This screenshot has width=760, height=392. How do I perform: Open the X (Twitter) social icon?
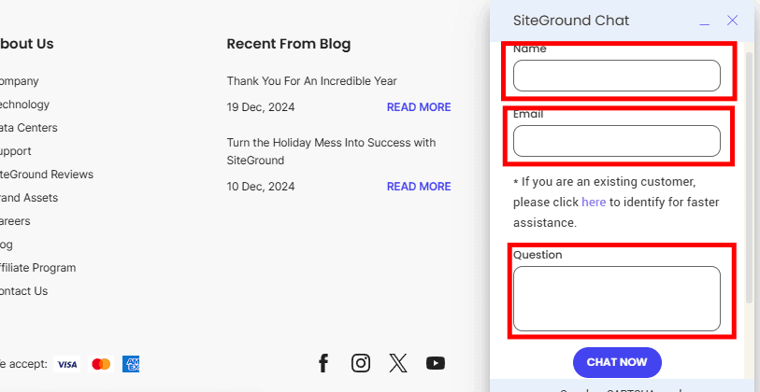pyautogui.click(x=398, y=363)
